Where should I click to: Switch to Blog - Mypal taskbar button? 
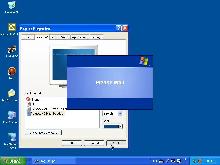tap(54, 161)
